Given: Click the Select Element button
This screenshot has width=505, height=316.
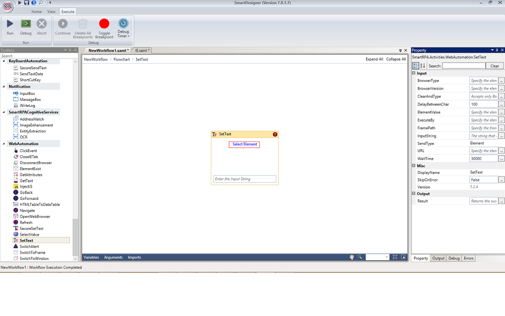Looking at the screenshot, I should [244, 145].
